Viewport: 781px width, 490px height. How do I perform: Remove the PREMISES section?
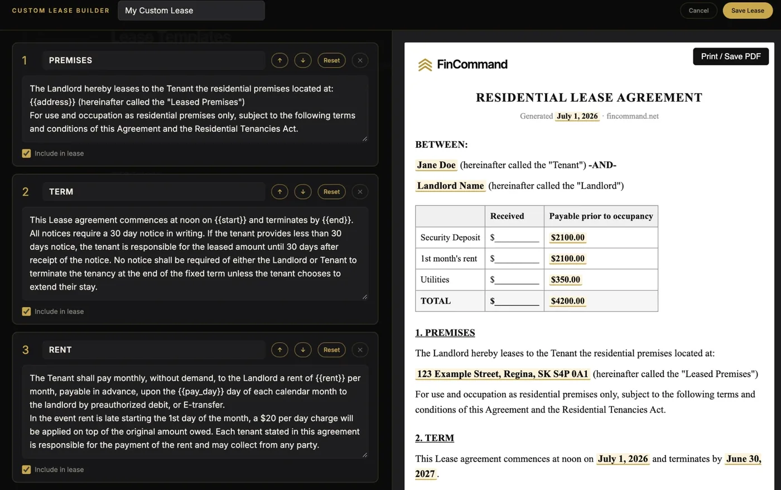[360, 60]
